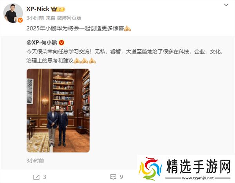235x183 pixels.
Task: Expand the post options chevron menu
Action: pos(226,5)
